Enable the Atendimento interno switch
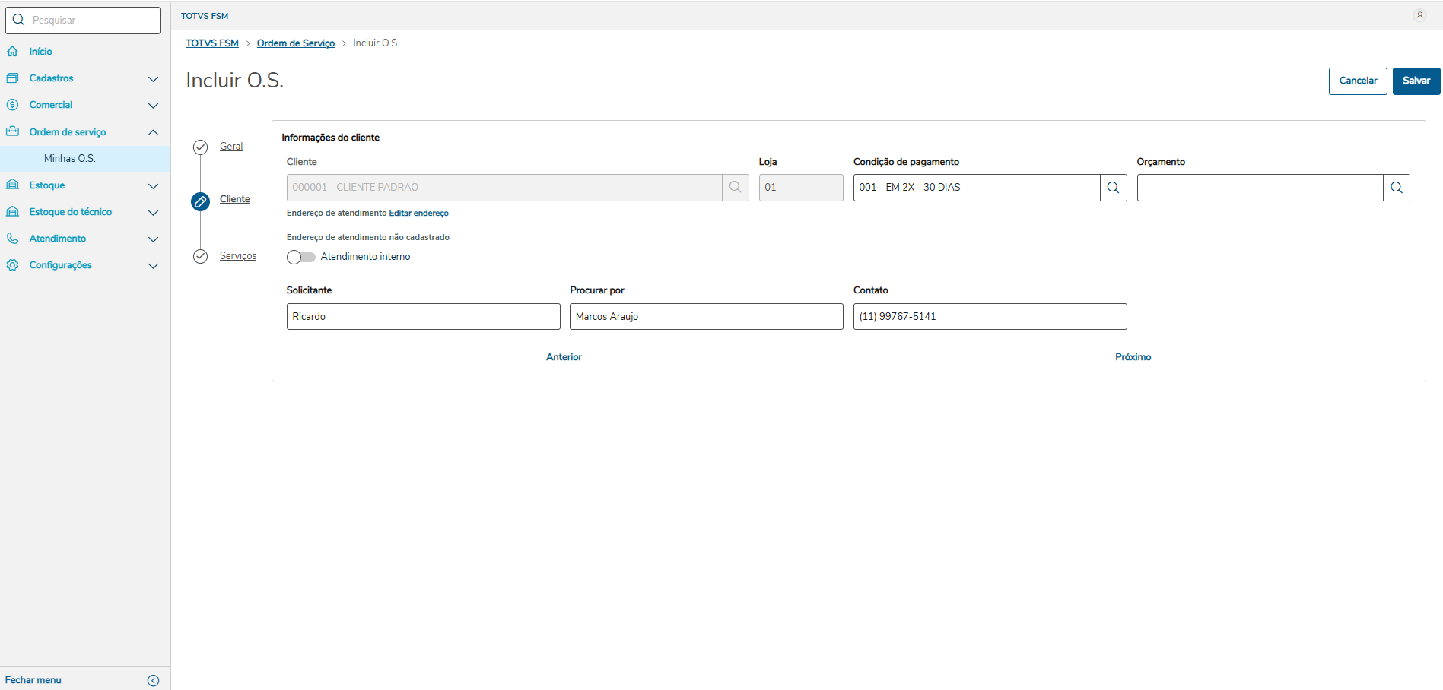This screenshot has width=1443, height=690. [x=301, y=257]
